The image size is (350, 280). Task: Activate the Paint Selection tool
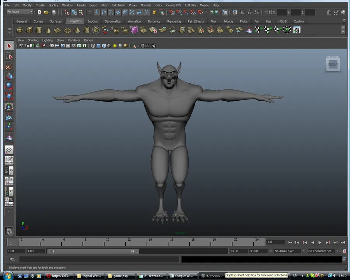click(x=9, y=66)
